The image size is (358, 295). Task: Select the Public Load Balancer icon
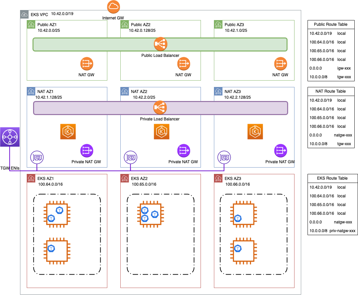coord(160,44)
